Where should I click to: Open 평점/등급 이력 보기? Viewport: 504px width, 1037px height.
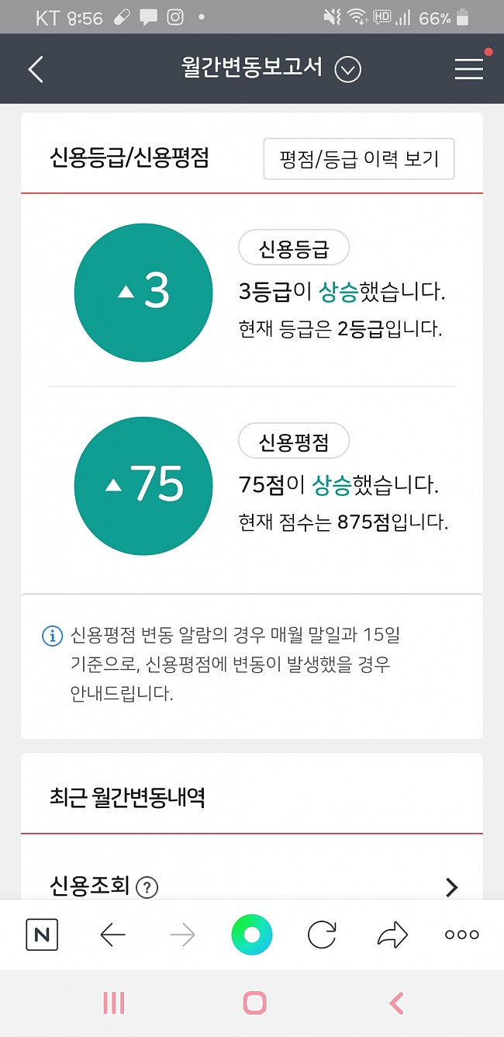[359, 159]
